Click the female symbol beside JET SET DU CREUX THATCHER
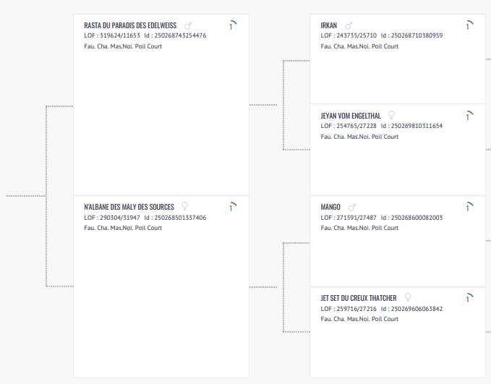 coord(408,297)
